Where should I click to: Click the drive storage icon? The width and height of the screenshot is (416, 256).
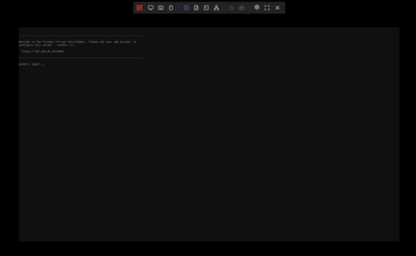[x=242, y=8]
